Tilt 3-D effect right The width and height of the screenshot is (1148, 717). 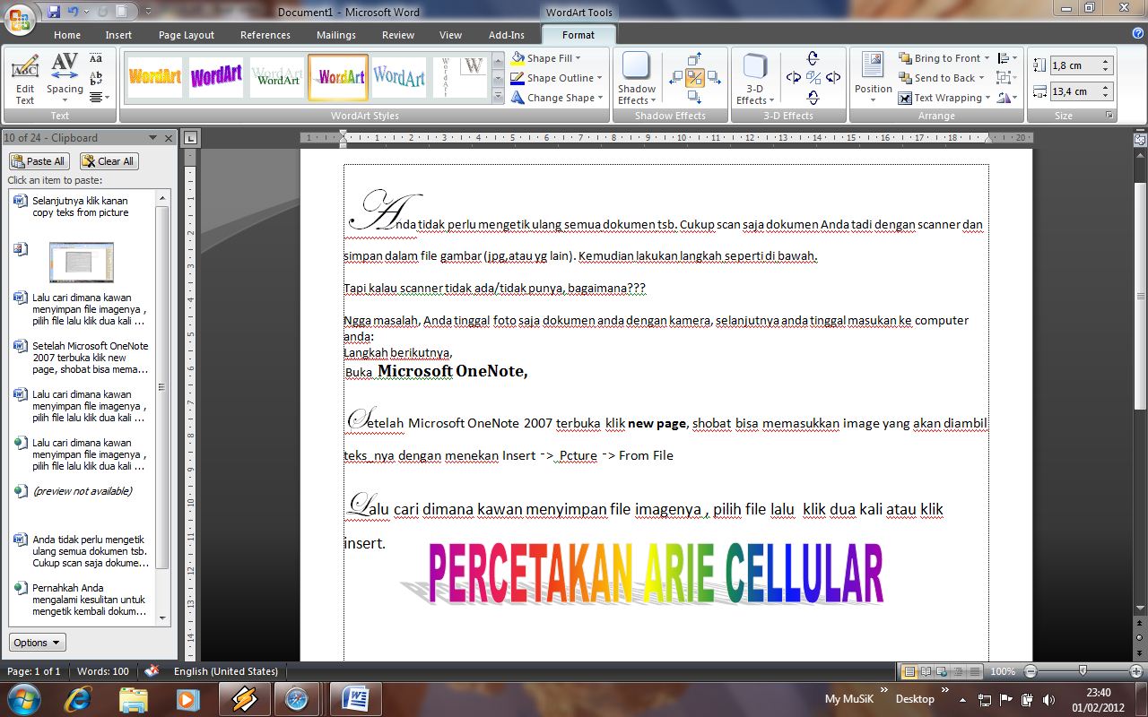click(x=833, y=78)
